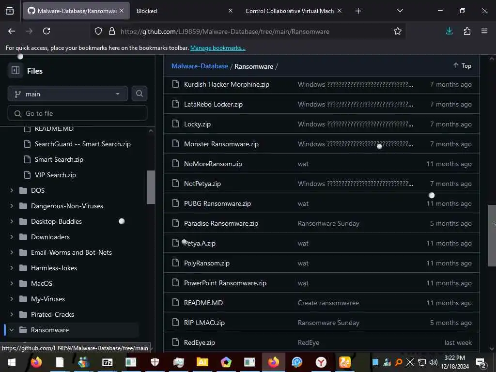496x372 pixels.
Task: Go to Malware-Database breadcrumb link
Action: pyautogui.click(x=200, y=66)
